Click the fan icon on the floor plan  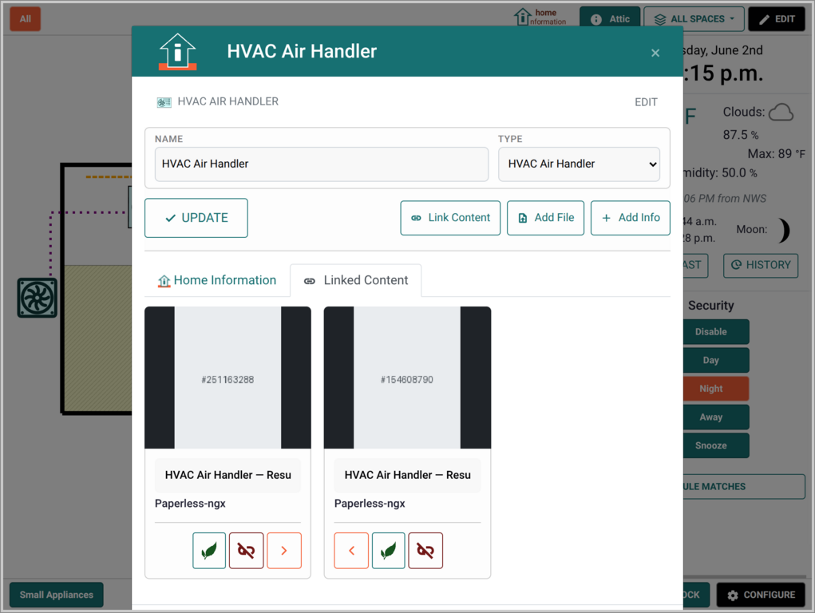coord(37,298)
